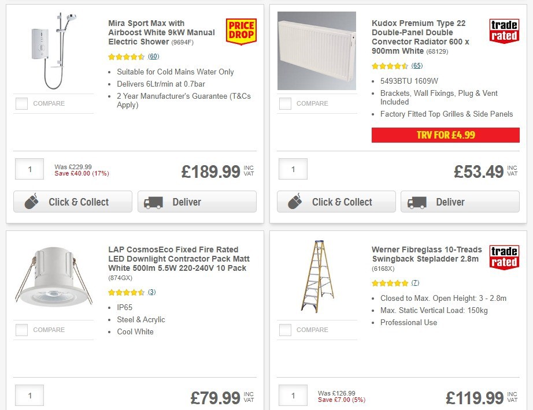Screen dimensions: 533x410
Task: Click the truck icon on Mira Deliver button
Action: [153, 202]
